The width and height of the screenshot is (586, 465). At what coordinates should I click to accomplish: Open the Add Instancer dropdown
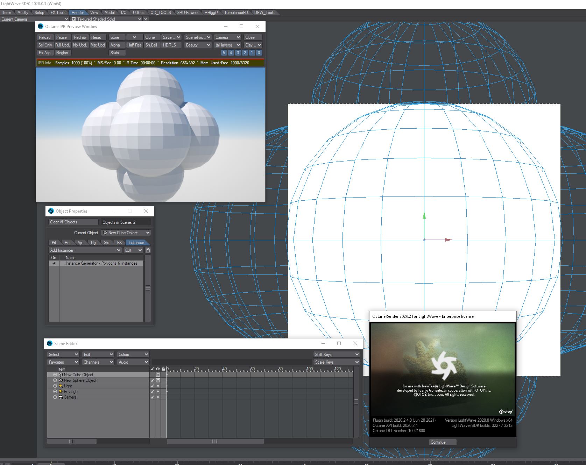tap(85, 250)
